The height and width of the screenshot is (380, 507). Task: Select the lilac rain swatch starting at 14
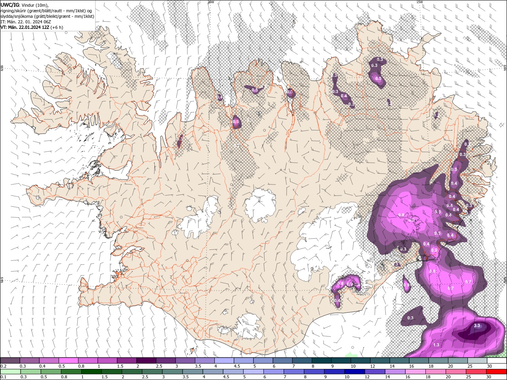tap(395, 371)
